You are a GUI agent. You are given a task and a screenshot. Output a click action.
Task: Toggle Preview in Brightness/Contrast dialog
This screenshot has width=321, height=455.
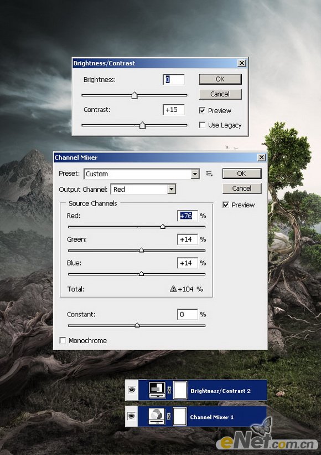202,110
